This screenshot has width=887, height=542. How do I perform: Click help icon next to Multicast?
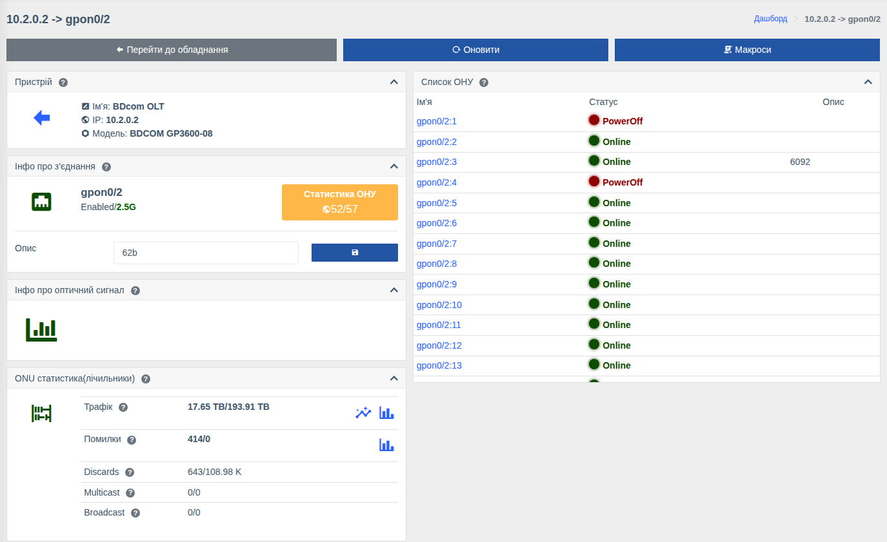(x=130, y=493)
